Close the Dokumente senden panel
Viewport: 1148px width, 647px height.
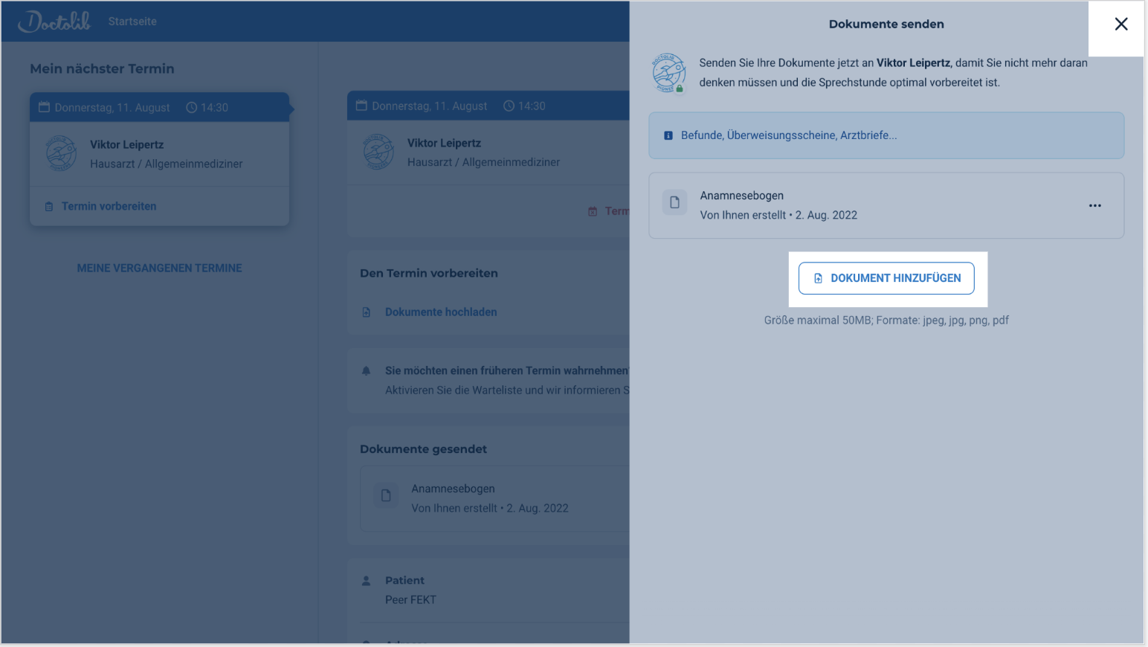point(1120,25)
